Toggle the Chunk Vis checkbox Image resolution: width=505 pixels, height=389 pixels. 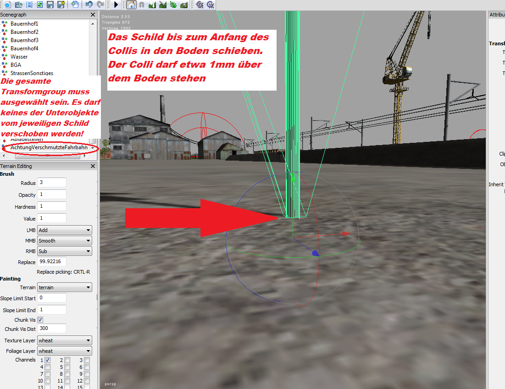click(40, 320)
